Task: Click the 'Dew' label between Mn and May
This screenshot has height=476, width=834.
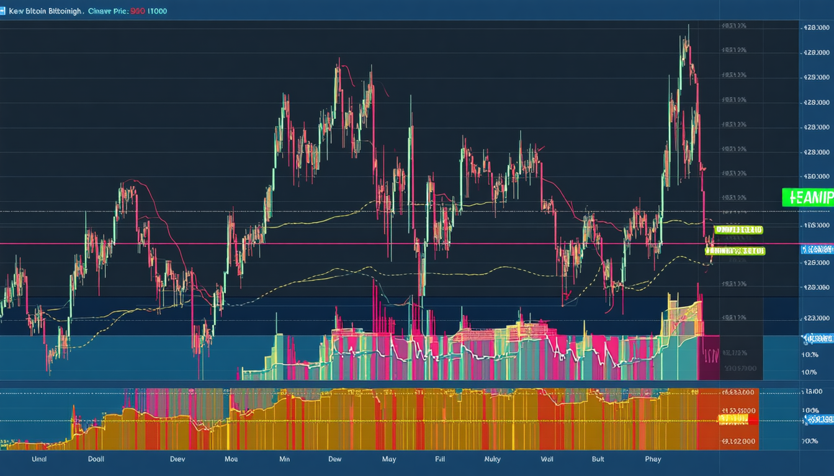Action: 334,459
